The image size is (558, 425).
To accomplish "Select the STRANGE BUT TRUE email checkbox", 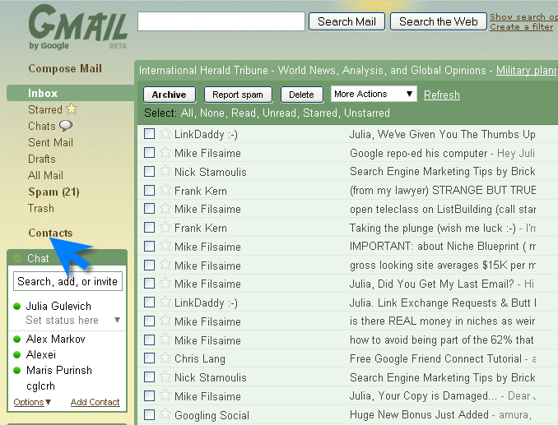I will tap(149, 190).
